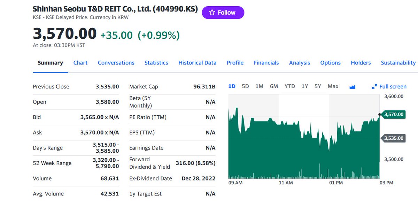
Task: Select the YTD chart range
Action: coord(289,86)
